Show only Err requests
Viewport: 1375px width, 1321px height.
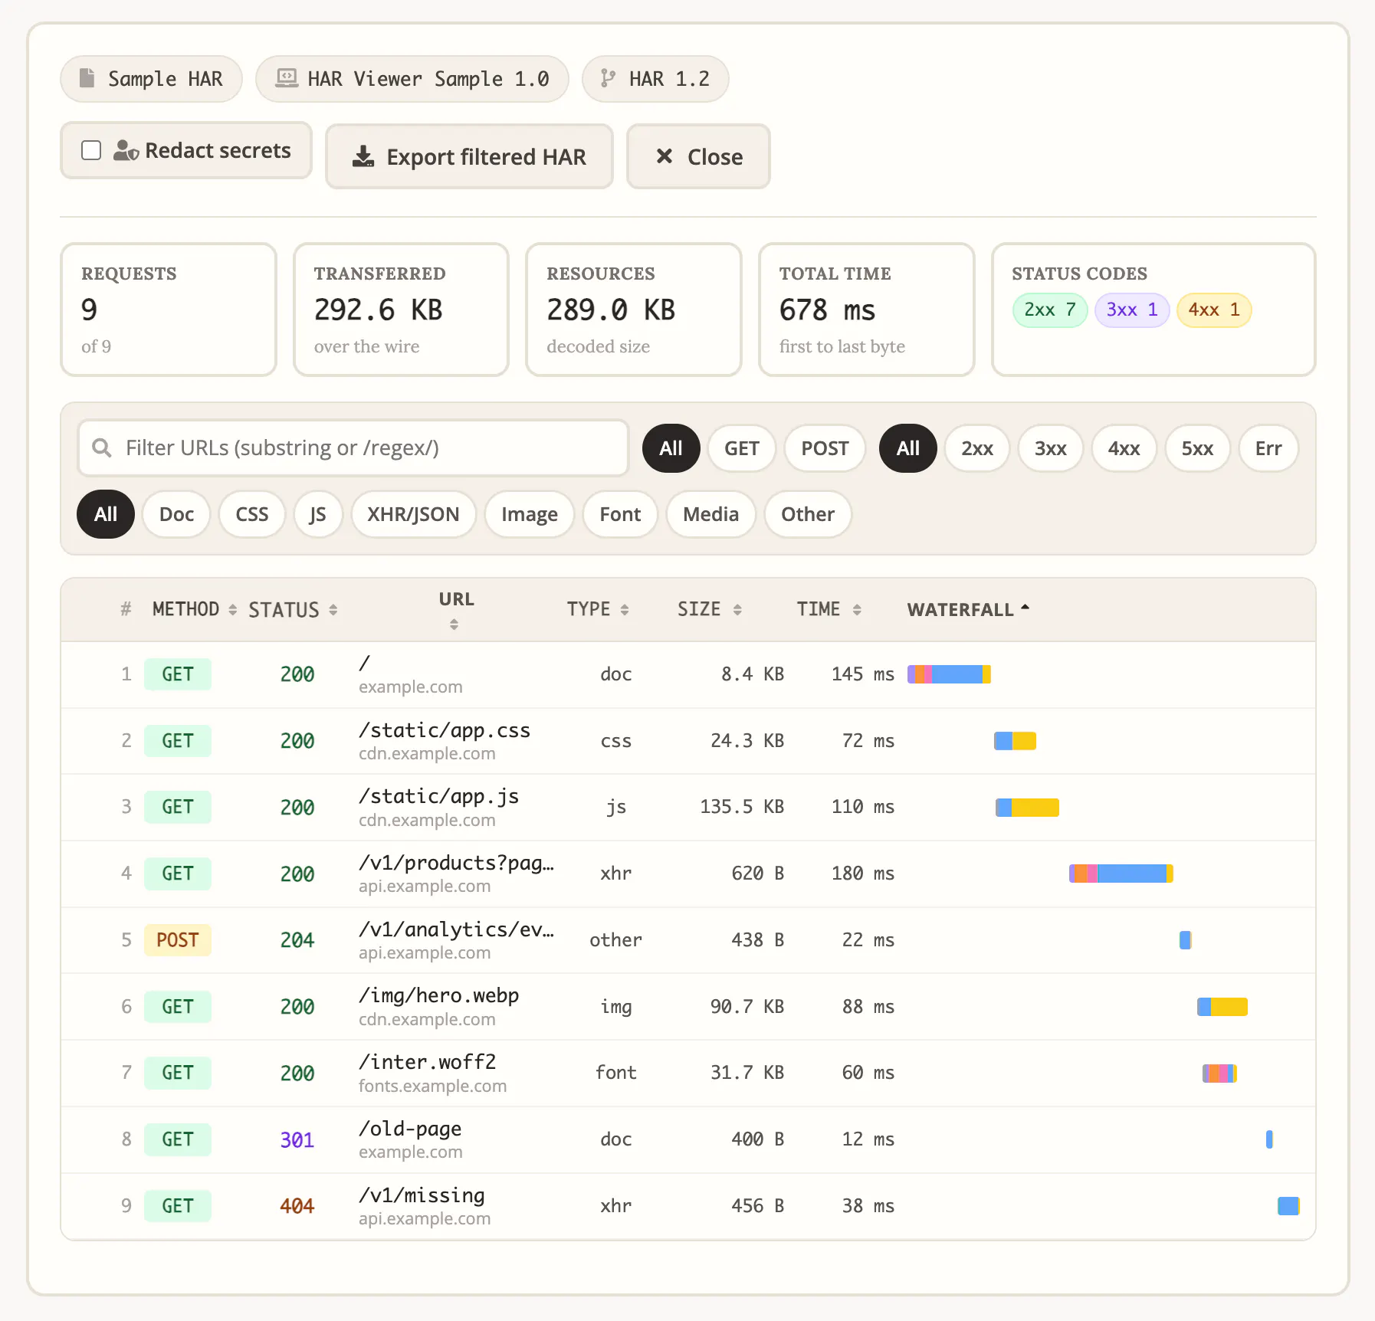1268,448
